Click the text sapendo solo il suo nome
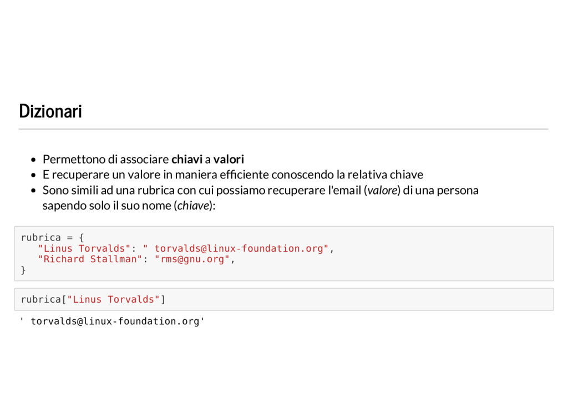The height and width of the screenshot is (414, 568). tap(107, 206)
